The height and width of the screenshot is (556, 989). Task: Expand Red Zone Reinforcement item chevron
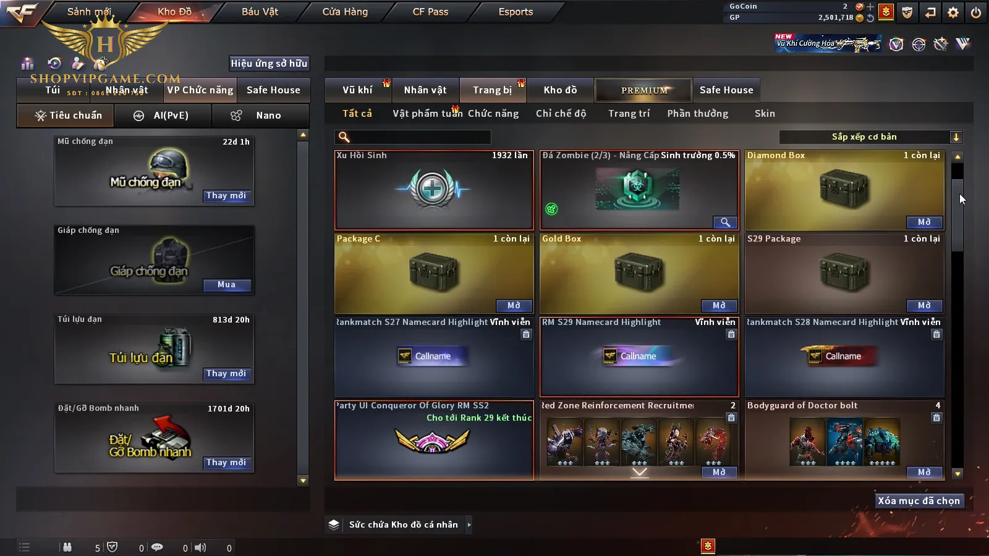639,473
